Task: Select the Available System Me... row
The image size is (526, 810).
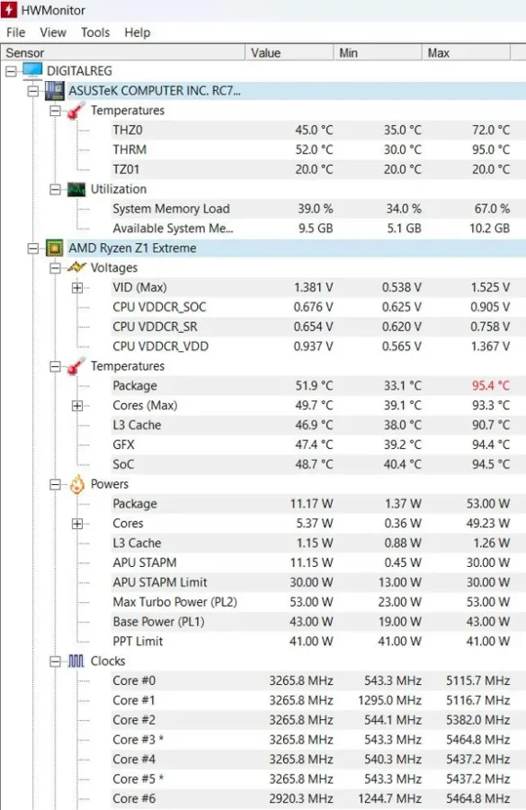Action: [x=318, y=229]
